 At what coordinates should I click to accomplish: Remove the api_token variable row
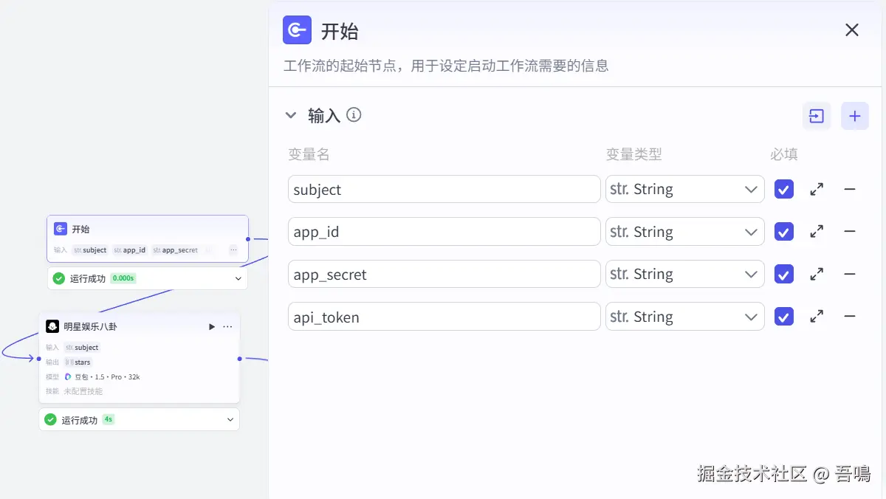point(850,317)
